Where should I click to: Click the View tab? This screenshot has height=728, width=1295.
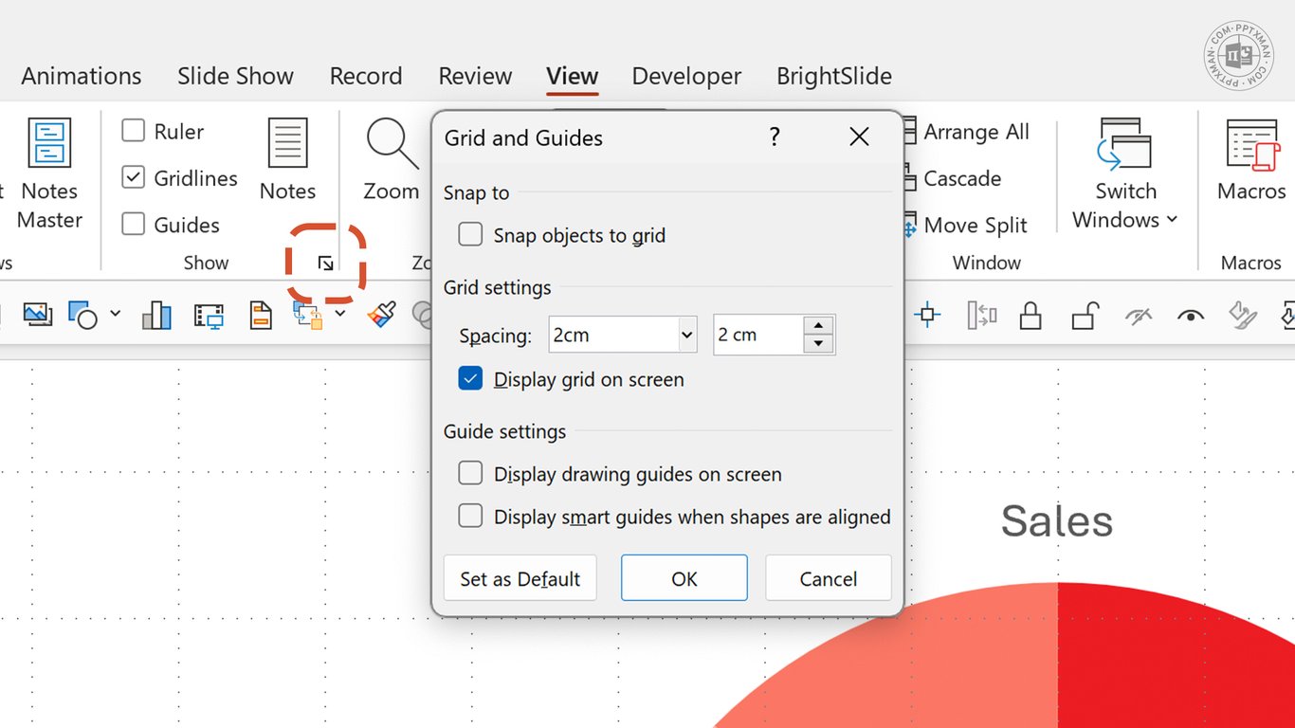coord(572,76)
